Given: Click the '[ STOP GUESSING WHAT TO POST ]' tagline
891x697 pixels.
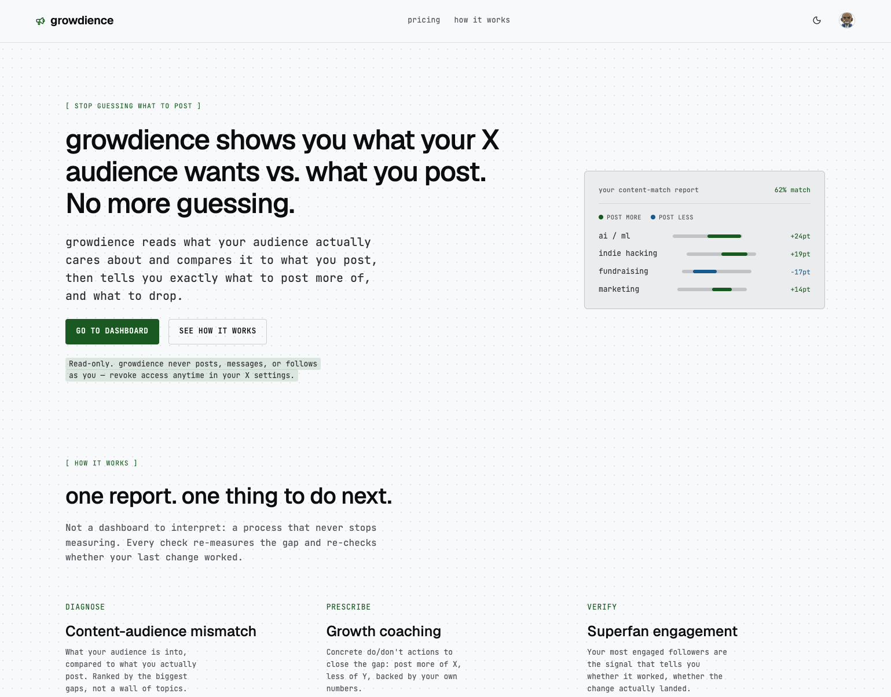Looking at the screenshot, I should point(133,106).
